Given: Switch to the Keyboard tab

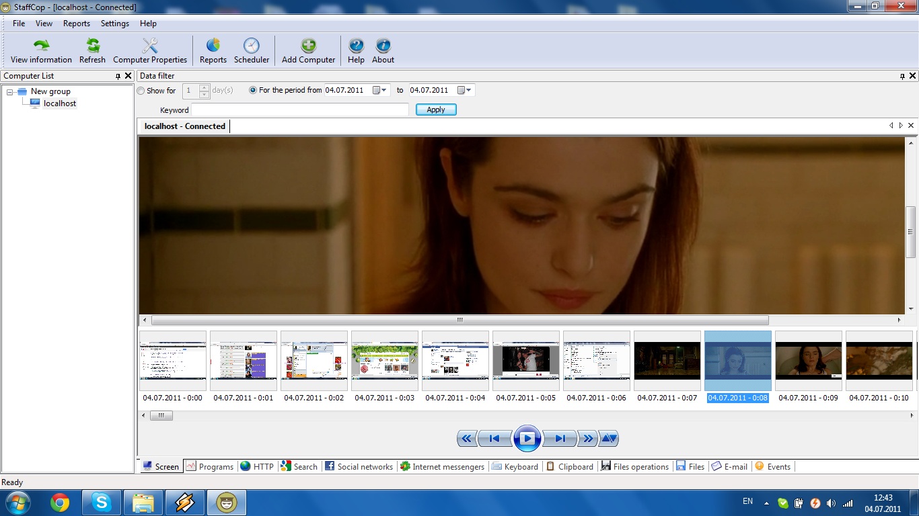Looking at the screenshot, I should click(515, 466).
